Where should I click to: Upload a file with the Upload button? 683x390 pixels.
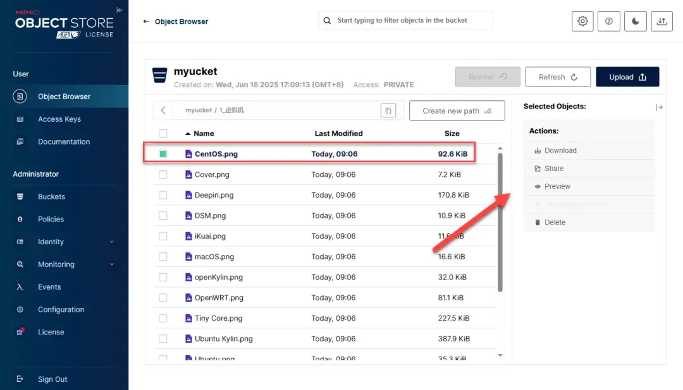point(627,76)
